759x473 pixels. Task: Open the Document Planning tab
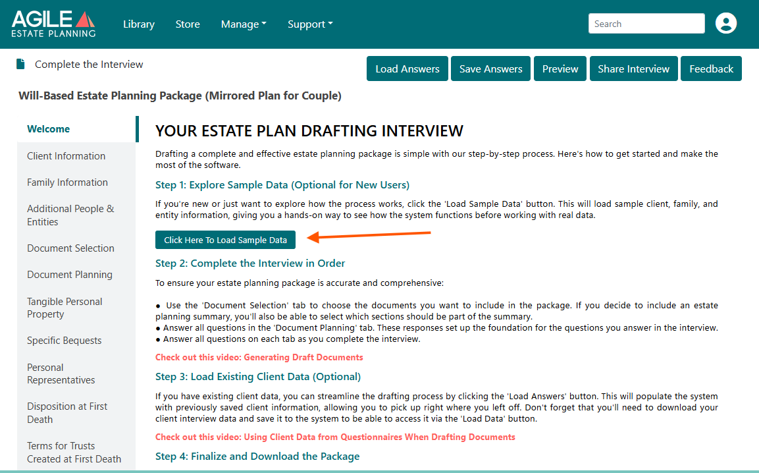click(x=76, y=274)
